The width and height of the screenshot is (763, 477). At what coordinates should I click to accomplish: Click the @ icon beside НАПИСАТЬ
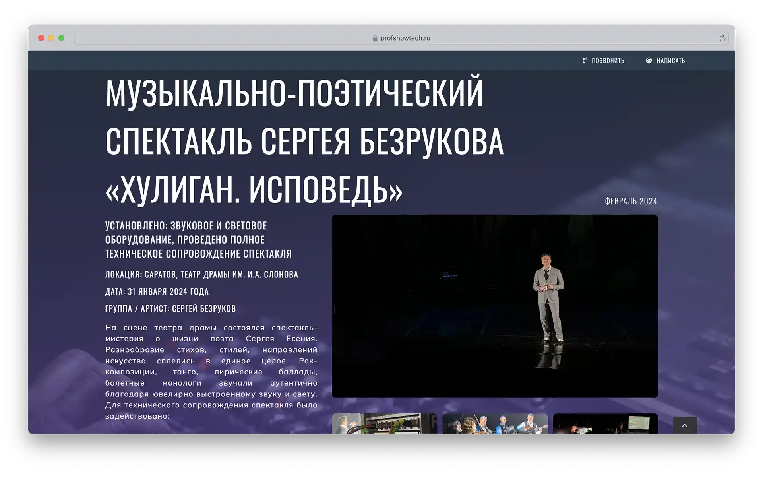[x=649, y=60]
